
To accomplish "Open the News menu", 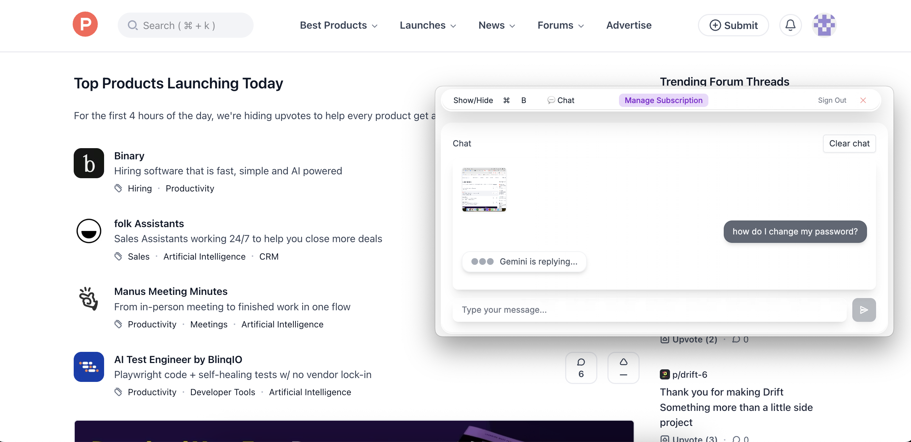I will pyautogui.click(x=496, y=25).
